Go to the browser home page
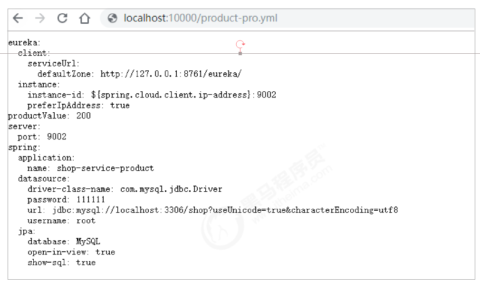This screenshot has height=284, width=480. 85,19
